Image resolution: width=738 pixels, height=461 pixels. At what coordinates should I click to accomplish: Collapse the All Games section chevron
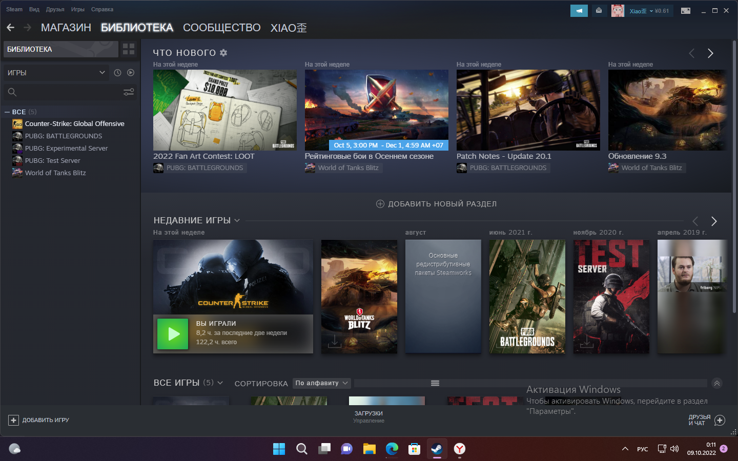(717, 383)
